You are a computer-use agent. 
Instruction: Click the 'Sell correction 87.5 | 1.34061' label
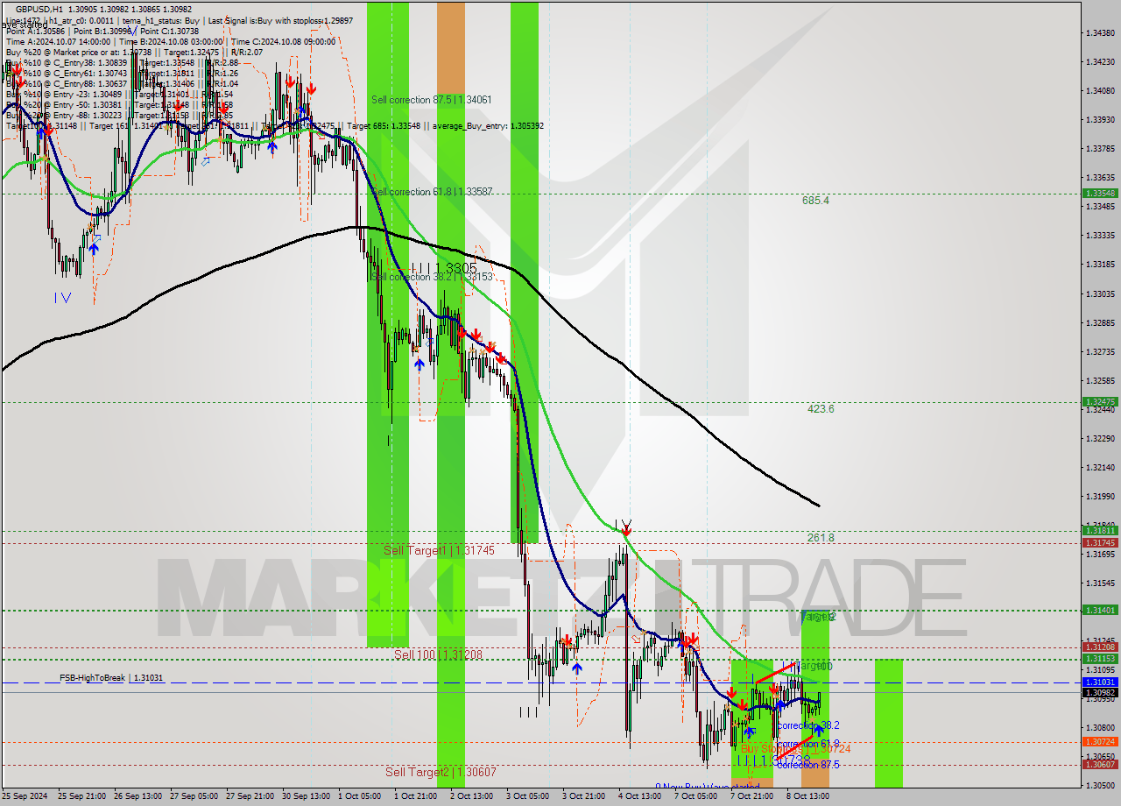pos(431,100)
